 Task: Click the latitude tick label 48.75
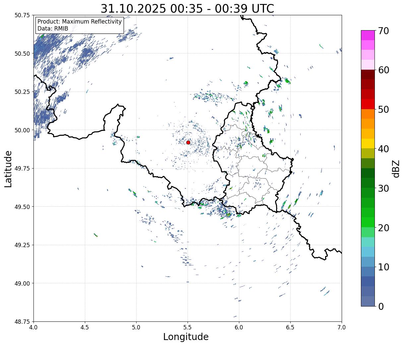pyautogui.click(x=22, y=322)
